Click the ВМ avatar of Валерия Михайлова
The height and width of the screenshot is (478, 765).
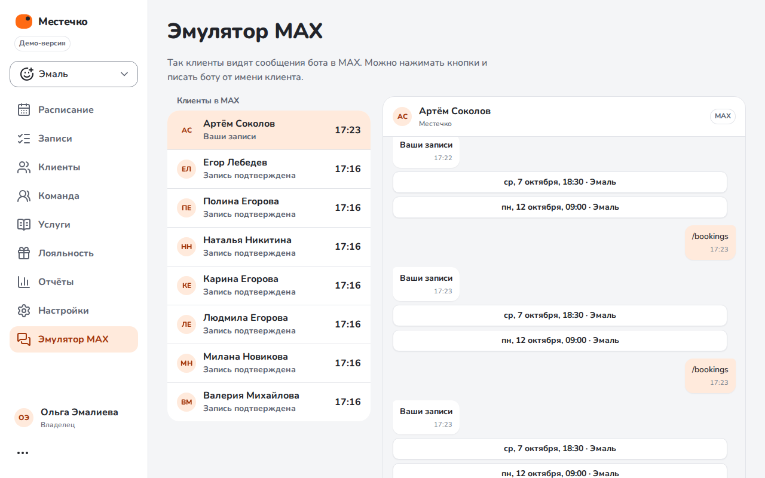click(x=186, y=402)
